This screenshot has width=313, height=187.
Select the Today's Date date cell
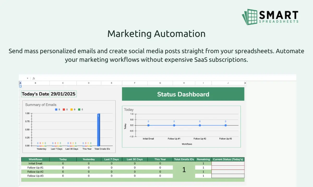click(x=63, y=94)
